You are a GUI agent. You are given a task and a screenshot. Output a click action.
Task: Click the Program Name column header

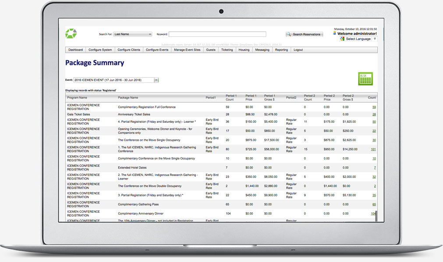click(77, 98)
